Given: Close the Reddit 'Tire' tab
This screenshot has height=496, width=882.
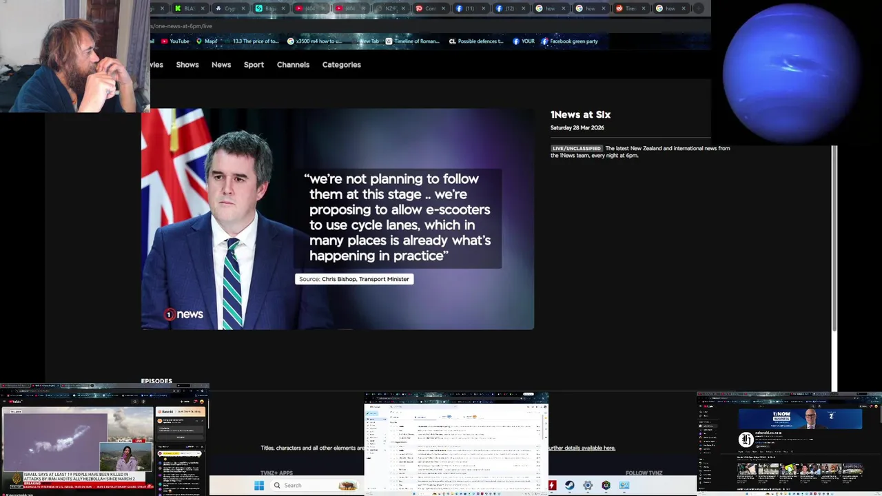Looking at the screenshot, I should (x=642, y=8).
